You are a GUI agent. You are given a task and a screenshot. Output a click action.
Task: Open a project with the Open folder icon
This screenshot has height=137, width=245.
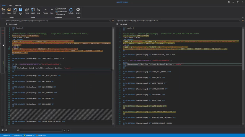tap(9, 11)
